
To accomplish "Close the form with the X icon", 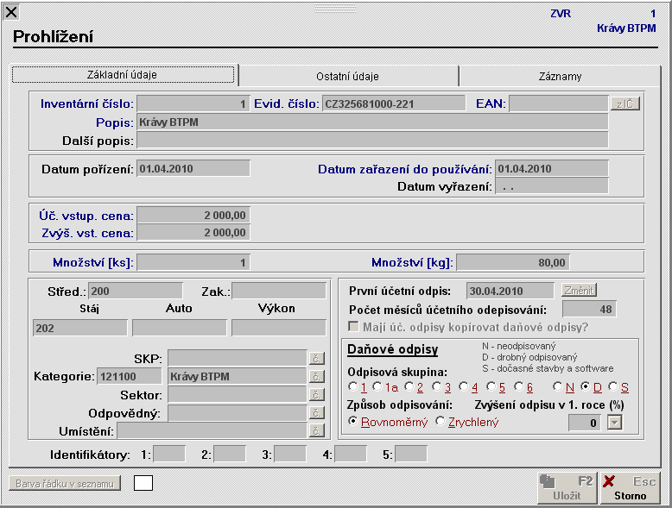I will coord(11,12).
